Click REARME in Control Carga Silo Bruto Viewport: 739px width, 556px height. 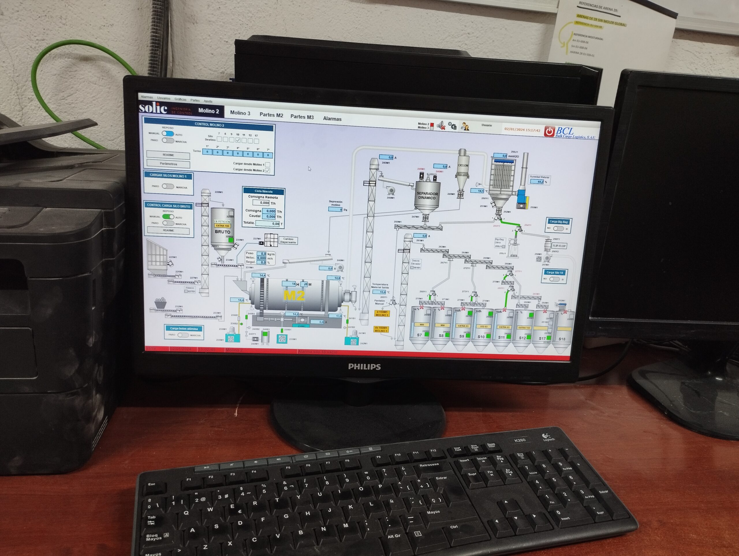[168, 231]
